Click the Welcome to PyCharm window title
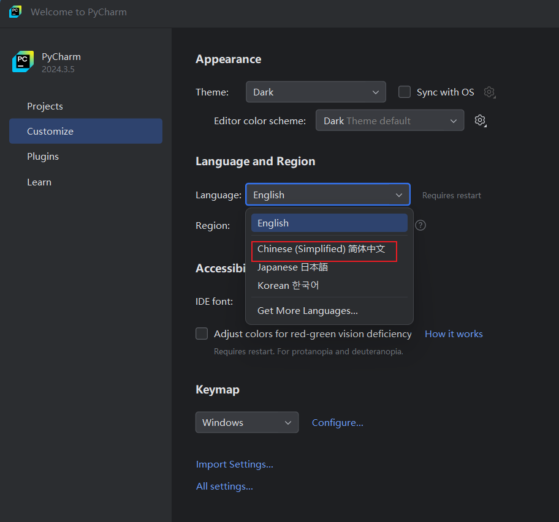The image size is (559, 522). pyautogui.click(x=79, y=12)
